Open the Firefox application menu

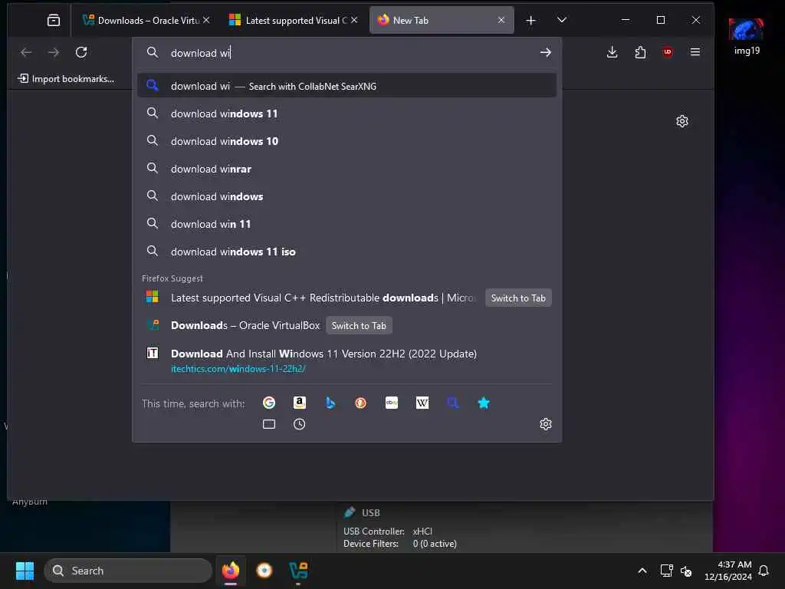pos(695,52)
